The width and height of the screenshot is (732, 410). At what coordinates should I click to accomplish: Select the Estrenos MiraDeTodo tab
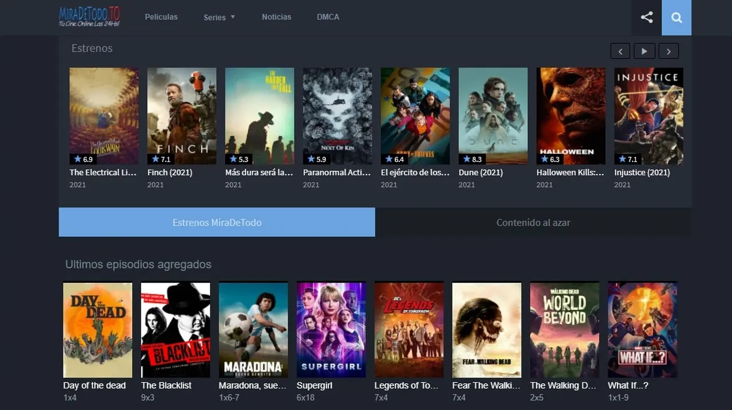[x=217, y=222]
